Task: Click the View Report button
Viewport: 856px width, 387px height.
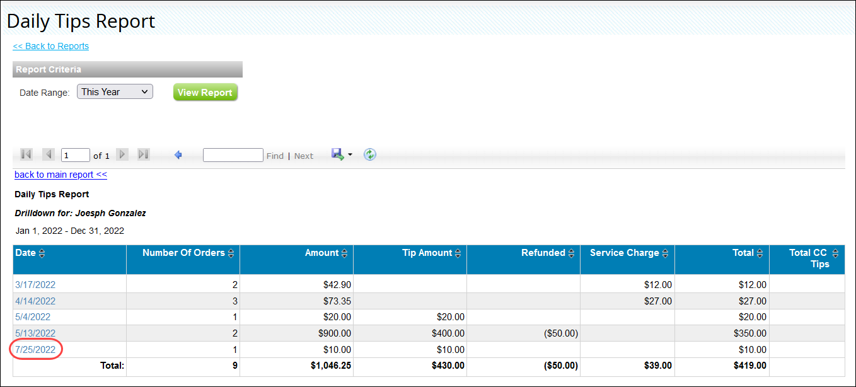Action: (205, 93)
